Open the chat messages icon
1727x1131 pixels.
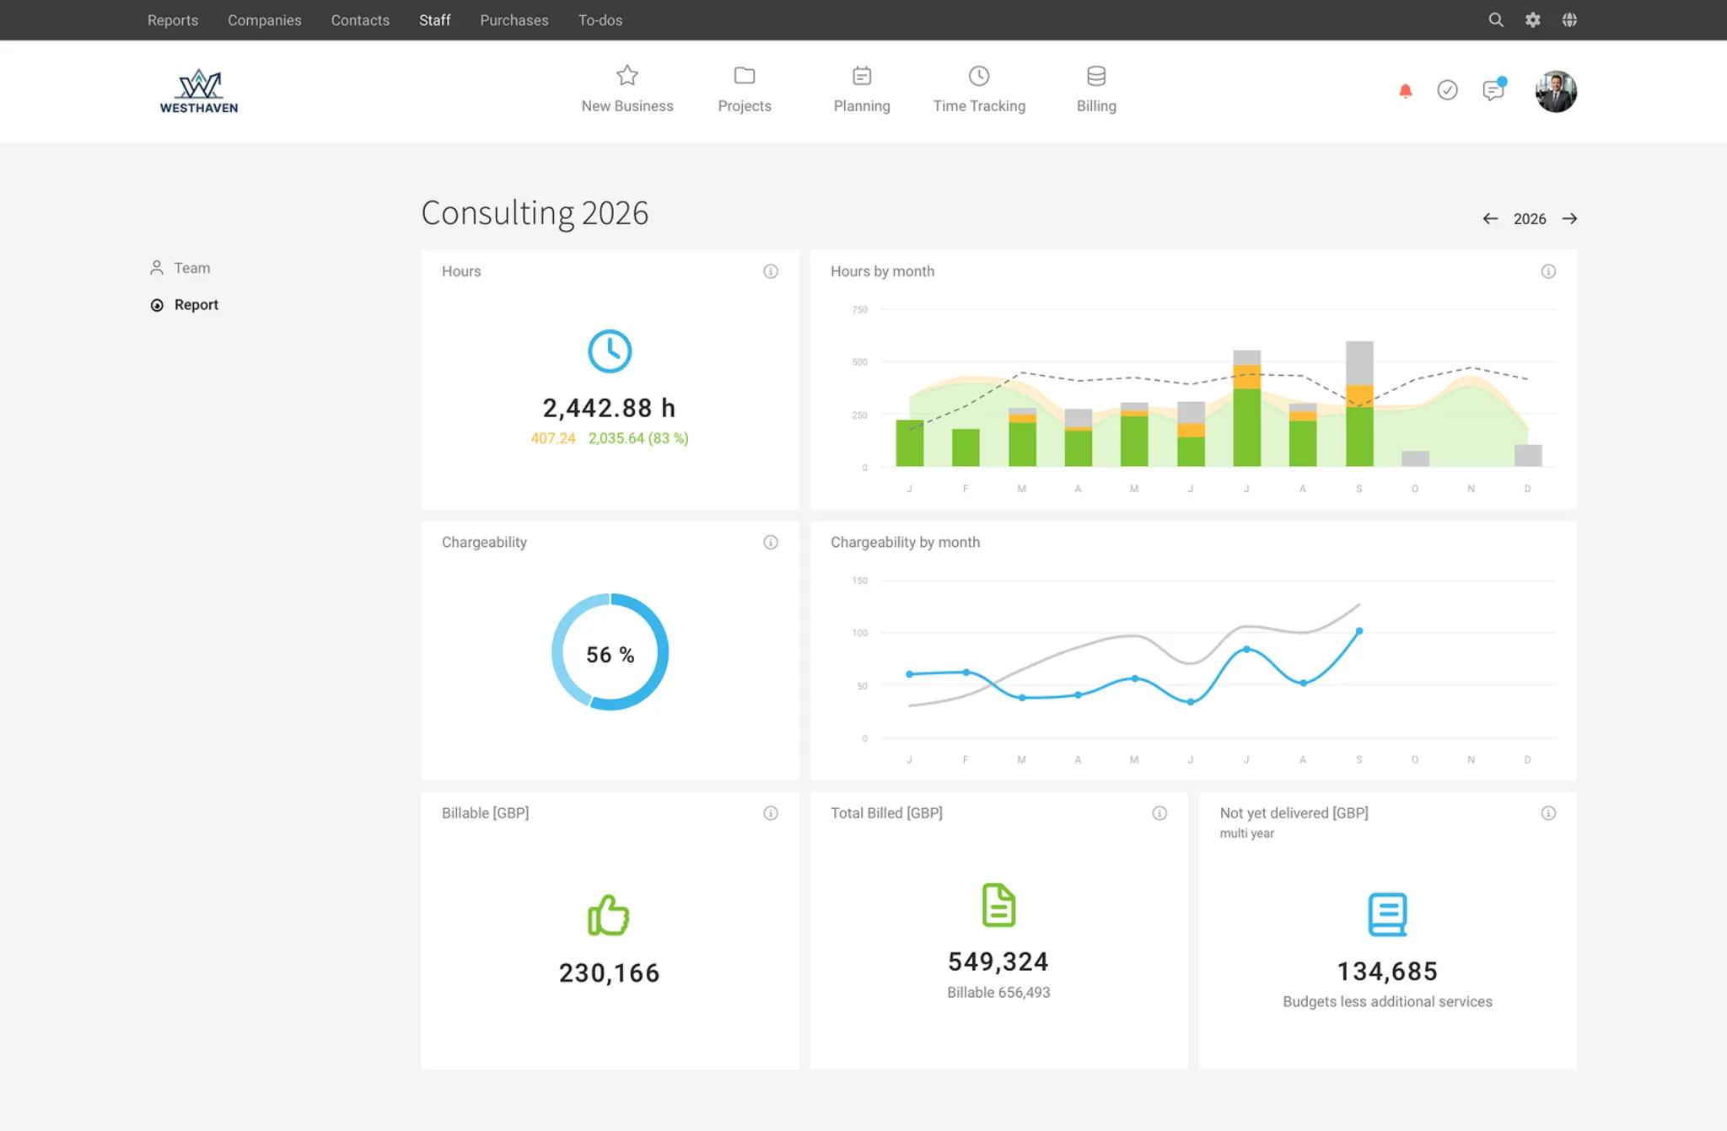pos(1493,89)
